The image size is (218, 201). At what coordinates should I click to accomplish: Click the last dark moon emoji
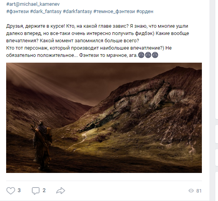[155, 55]
